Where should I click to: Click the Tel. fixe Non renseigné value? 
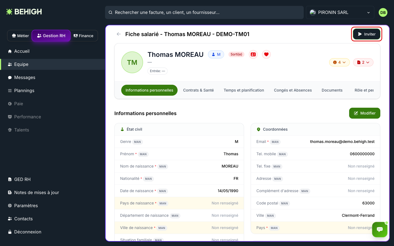[x=361, y=166]
